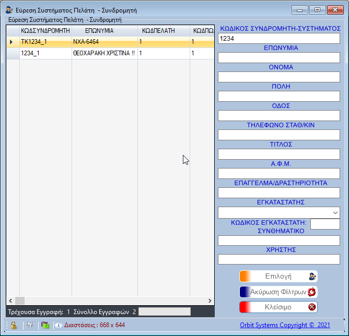Select the ΘΕΟΧΑΡΑΚΗ ΧΡΙΣΤΙΝΑ row
This screenshot has height=336, width=349.
pyautogui.click(x=104, y=53)
